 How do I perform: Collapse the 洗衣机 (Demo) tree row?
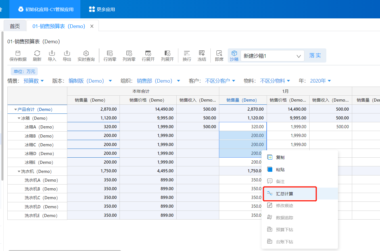19,171
